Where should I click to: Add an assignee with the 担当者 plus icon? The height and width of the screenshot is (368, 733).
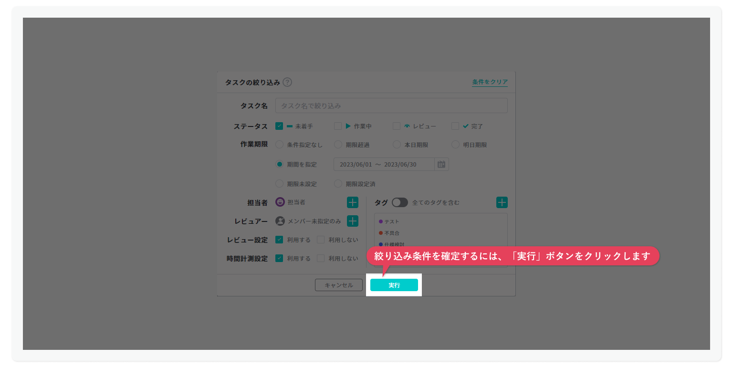pyautogui.click(x=352, y=202)
